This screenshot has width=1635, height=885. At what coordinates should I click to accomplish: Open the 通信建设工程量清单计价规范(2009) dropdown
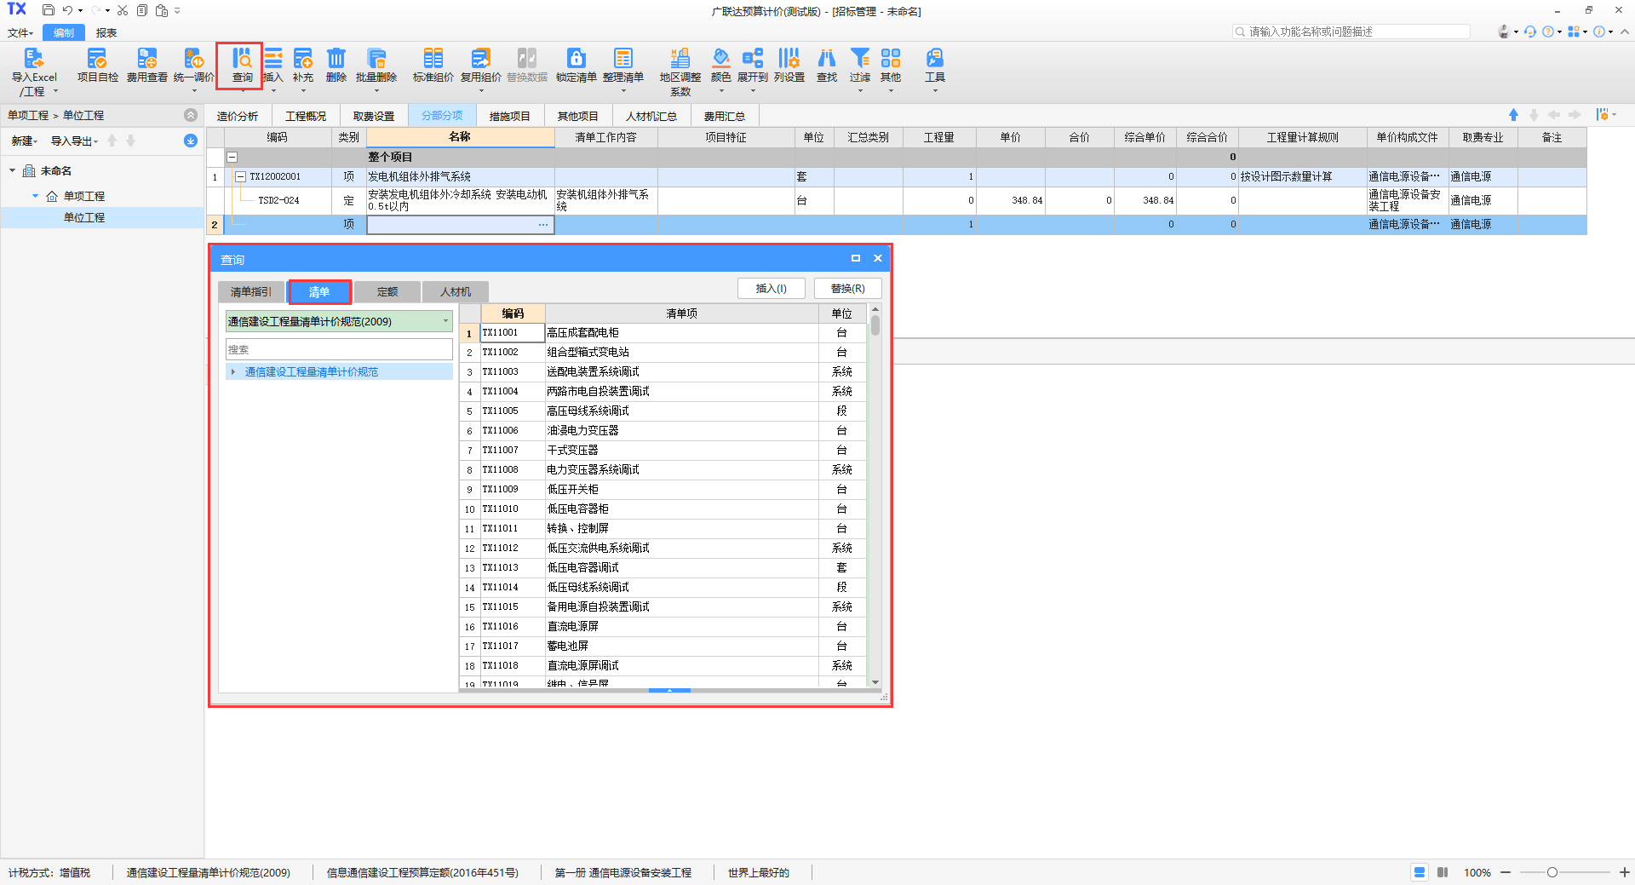pyautogui.click(x=445, y=321)
